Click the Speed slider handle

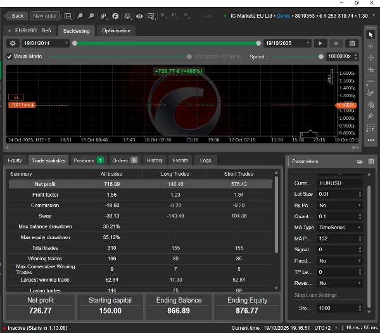tap(321, 56)
